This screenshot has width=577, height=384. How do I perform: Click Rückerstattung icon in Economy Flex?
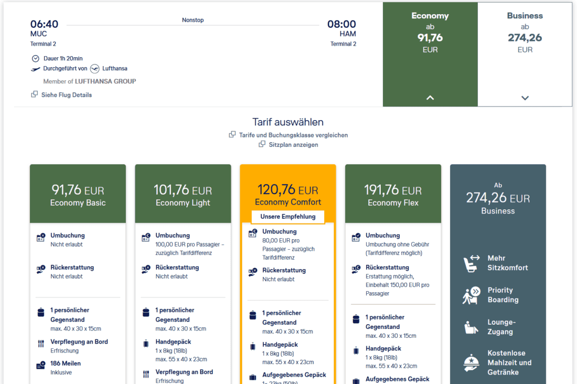(x=356, y=269)
